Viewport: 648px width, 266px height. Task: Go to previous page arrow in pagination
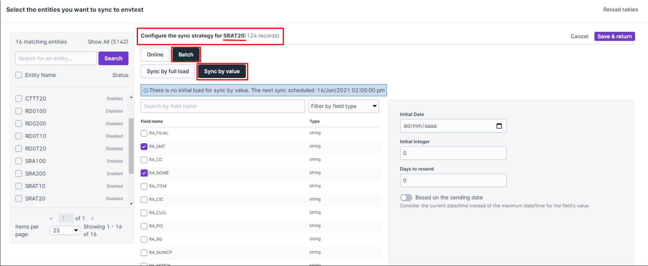(x=51, y=219)
